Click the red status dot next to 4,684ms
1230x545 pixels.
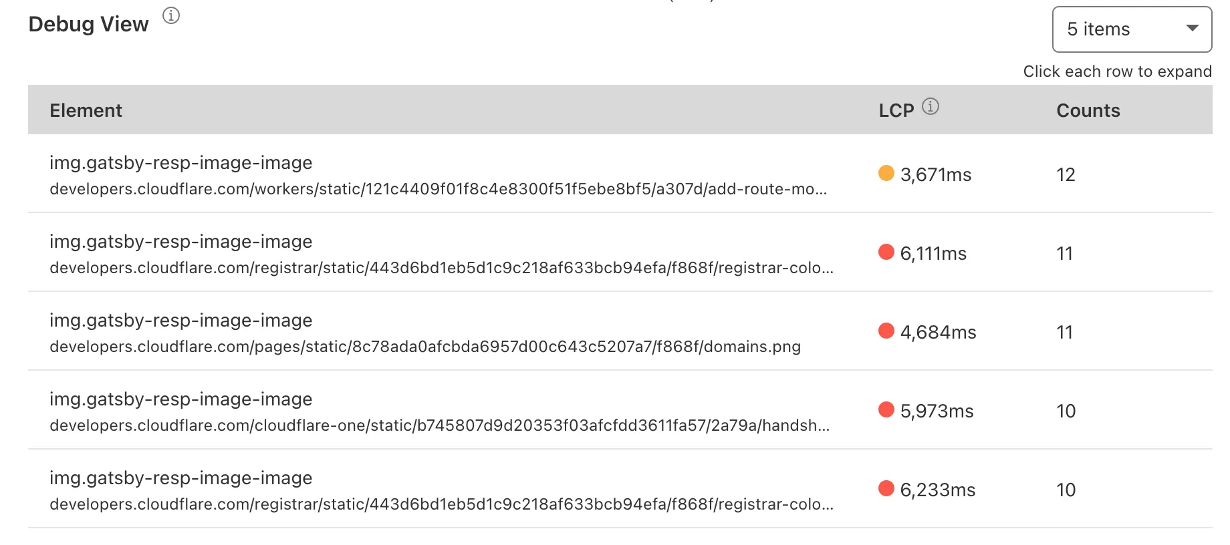[x=886, y=331]
